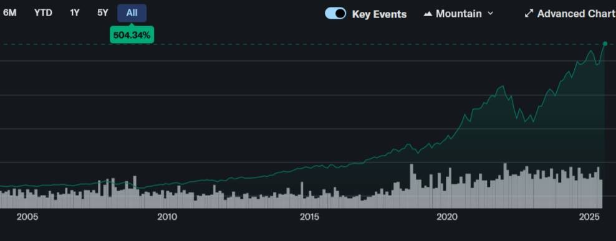
Task: Click the 2020 axis label
Action: pyautogui.click(x=447, y=217)
